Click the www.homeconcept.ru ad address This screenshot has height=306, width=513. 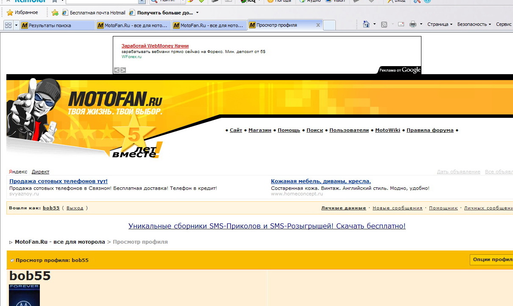tap(297, 194)
